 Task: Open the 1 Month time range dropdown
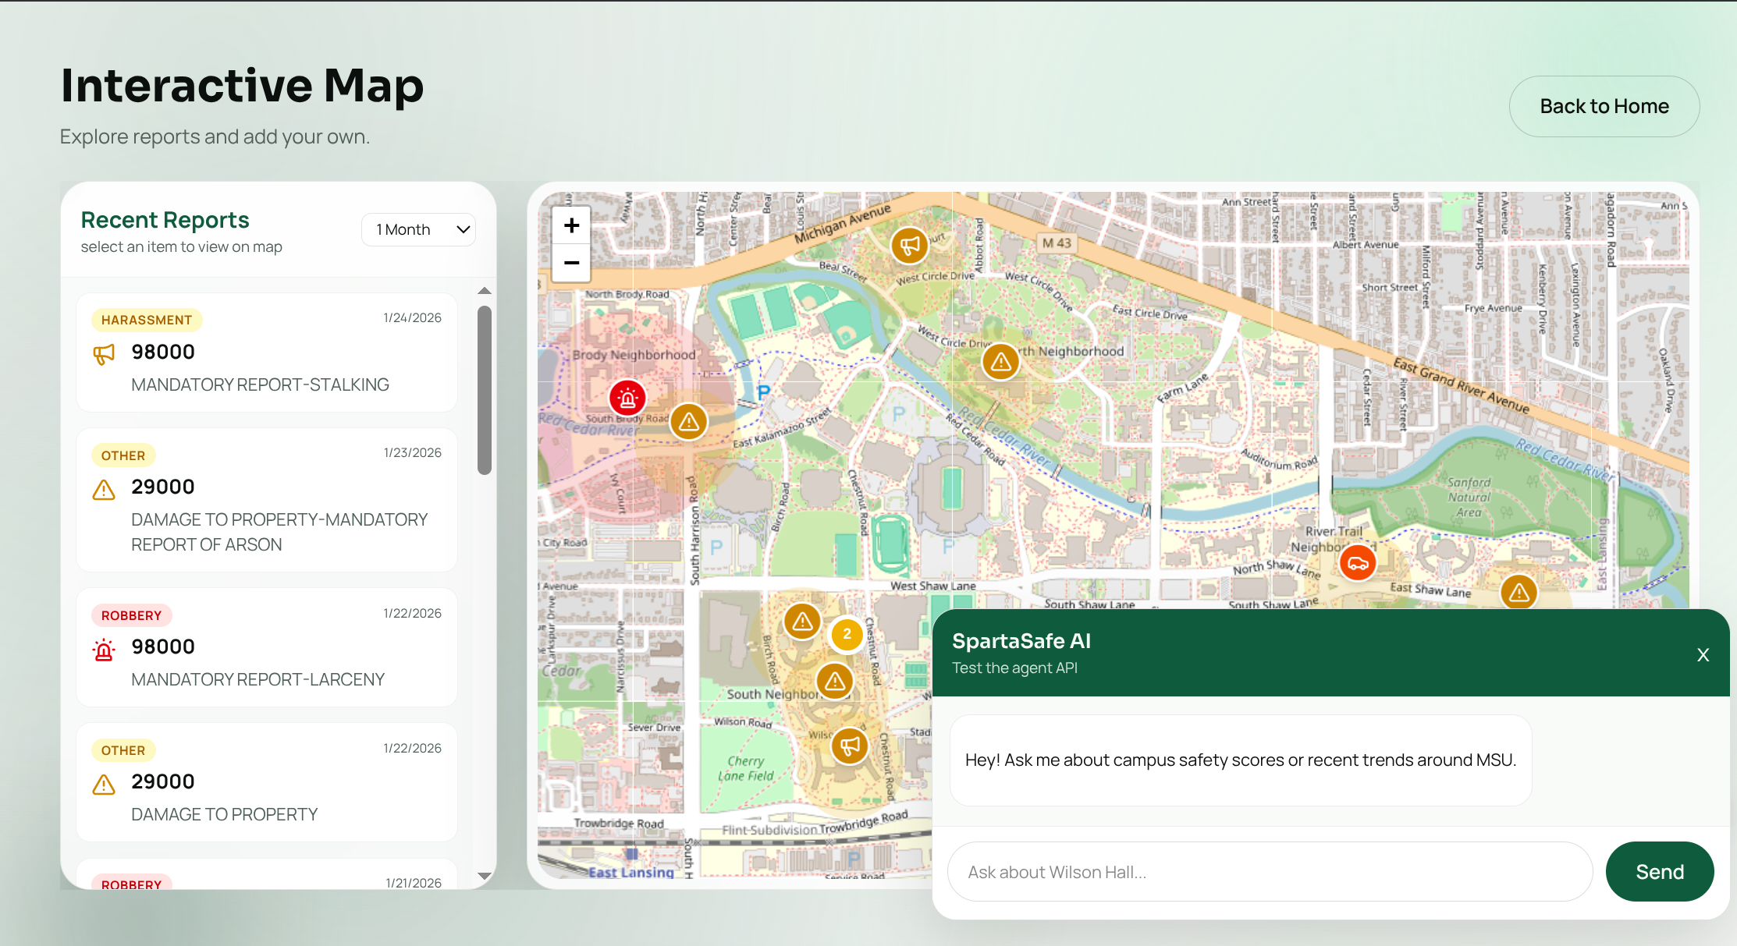tap(419, 229)
